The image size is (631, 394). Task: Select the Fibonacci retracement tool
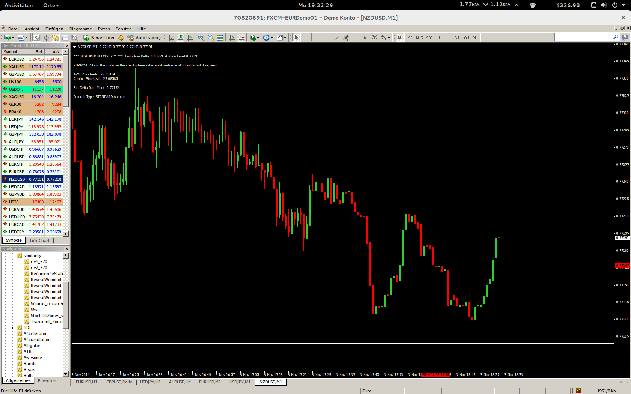click(x=355, y=38)
